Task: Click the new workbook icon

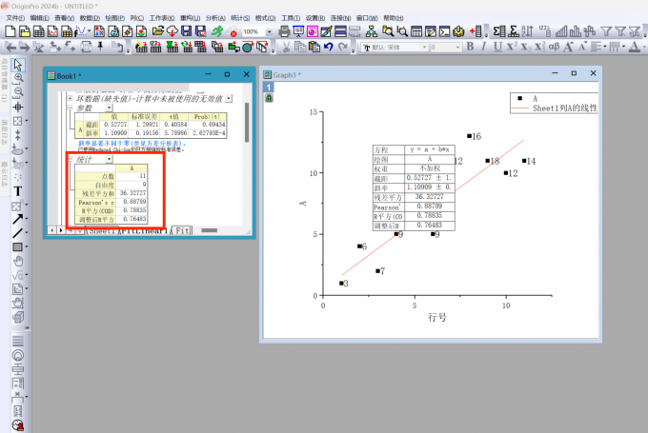Action: (x=39, y=31)
